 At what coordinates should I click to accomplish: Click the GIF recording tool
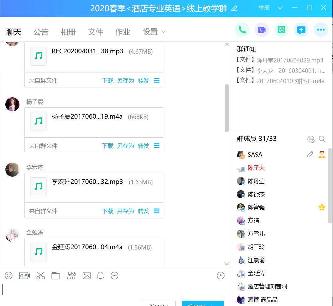tap(24, 276)
